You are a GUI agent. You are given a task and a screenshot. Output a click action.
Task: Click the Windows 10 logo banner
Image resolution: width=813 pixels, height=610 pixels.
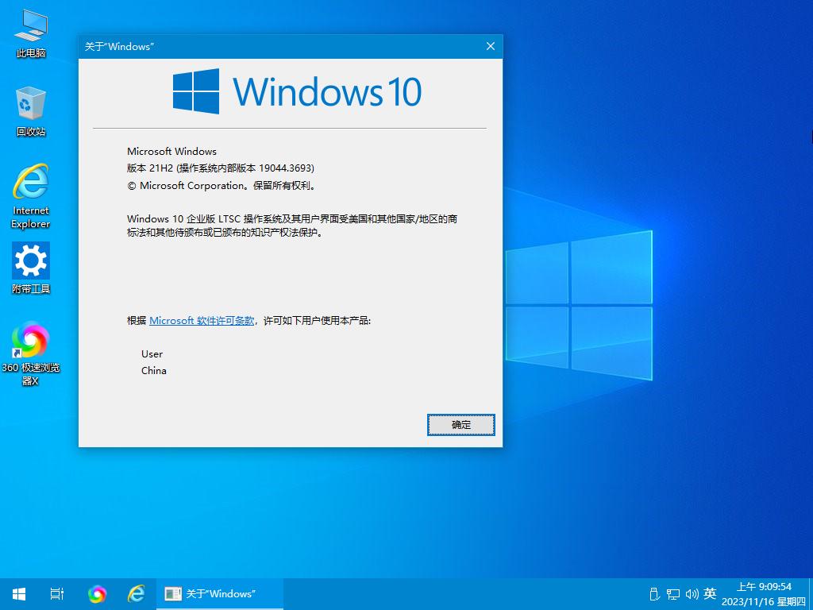click(x=297, y=91)
